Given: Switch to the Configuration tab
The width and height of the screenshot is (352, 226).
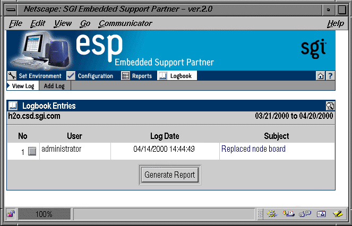Looking at the screenshot, I should click(96, 76).
